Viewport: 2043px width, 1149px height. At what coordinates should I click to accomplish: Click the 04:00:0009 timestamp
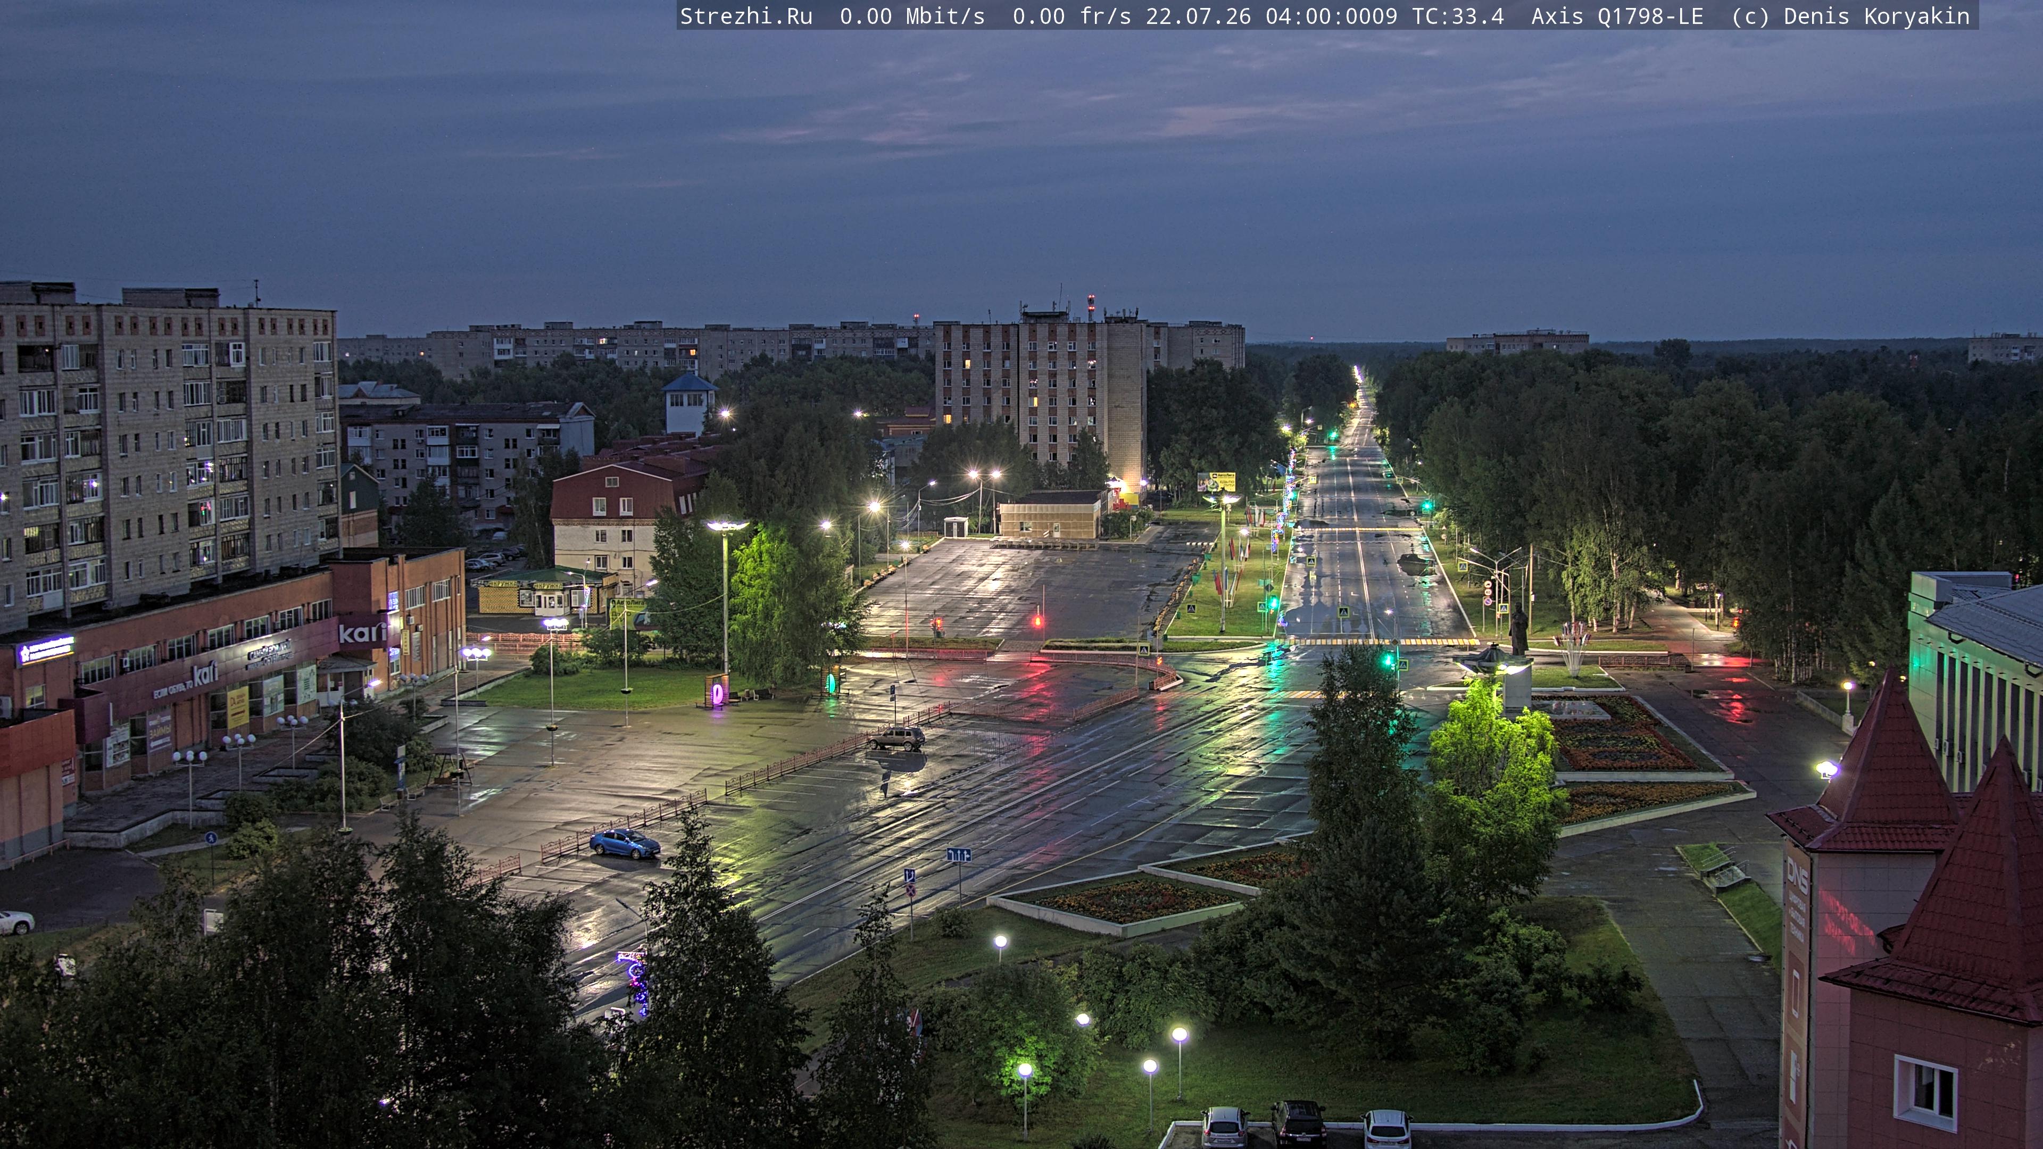(x=1332, y=16)
